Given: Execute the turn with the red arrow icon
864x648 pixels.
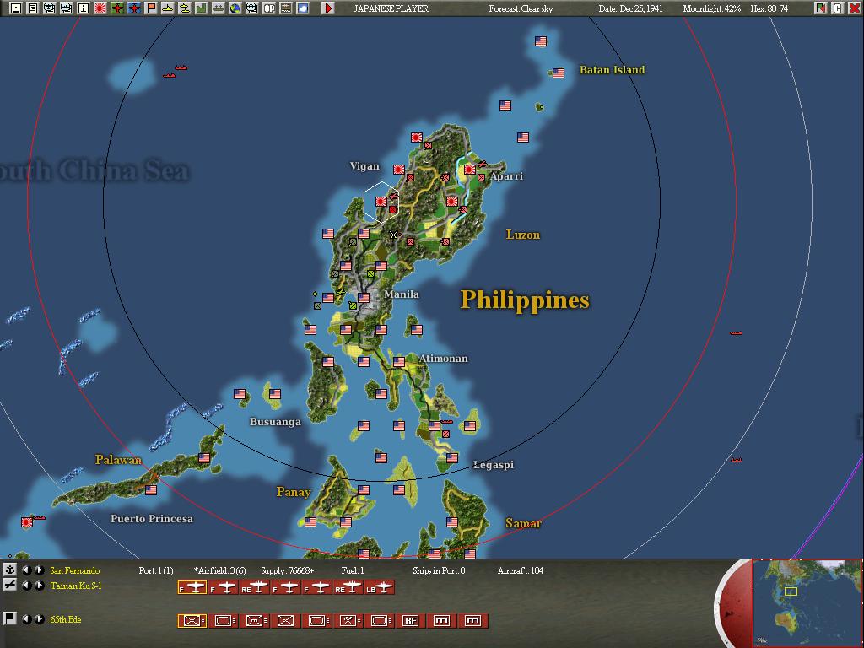Looking at the screenshot, I should point(328,8).
